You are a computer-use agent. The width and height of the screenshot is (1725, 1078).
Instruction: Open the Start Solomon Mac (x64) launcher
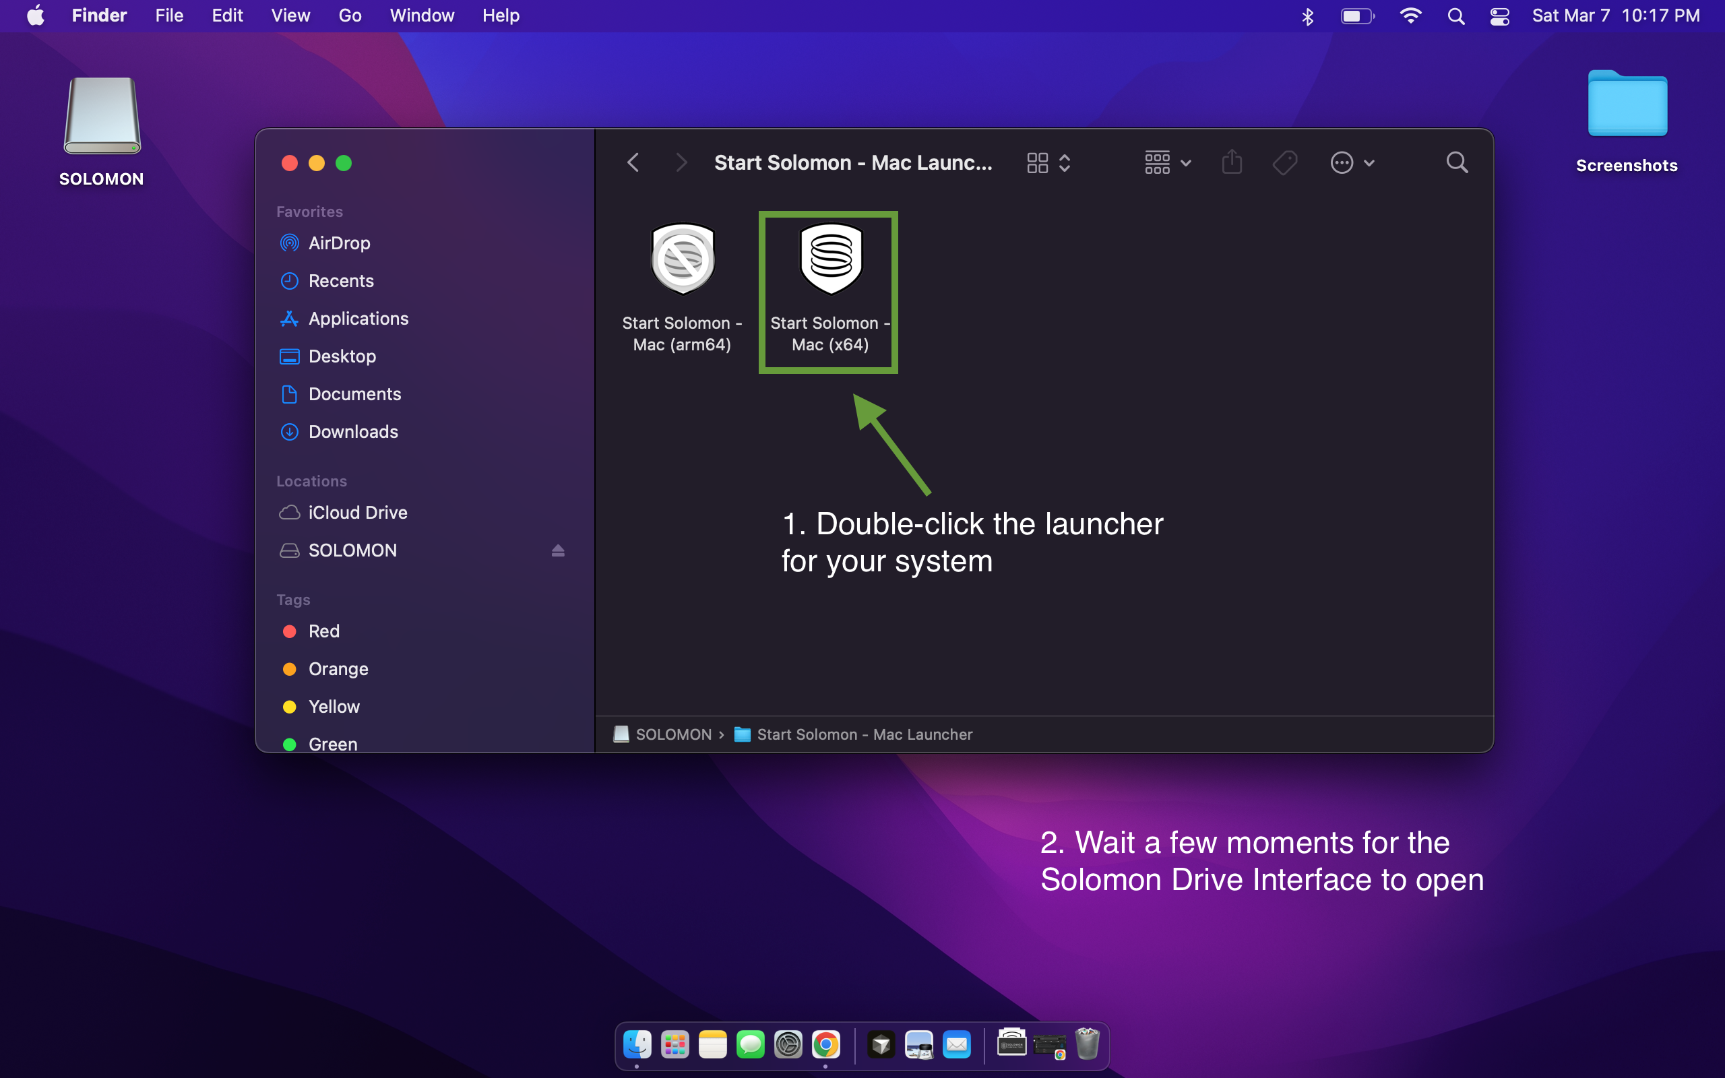[x=830, y=260]
